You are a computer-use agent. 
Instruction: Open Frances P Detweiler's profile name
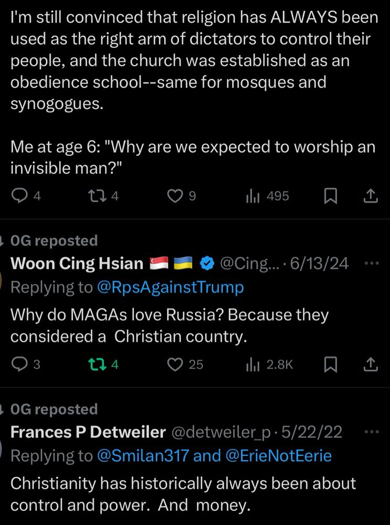(x=88, y=432)
